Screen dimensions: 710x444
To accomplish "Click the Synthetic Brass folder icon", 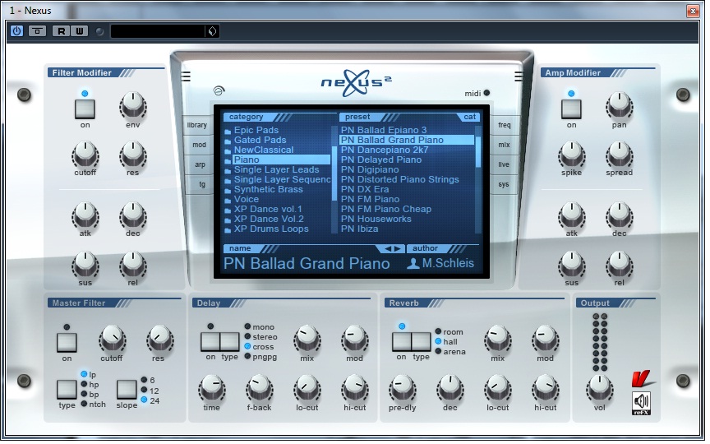I will coord(228,191).
